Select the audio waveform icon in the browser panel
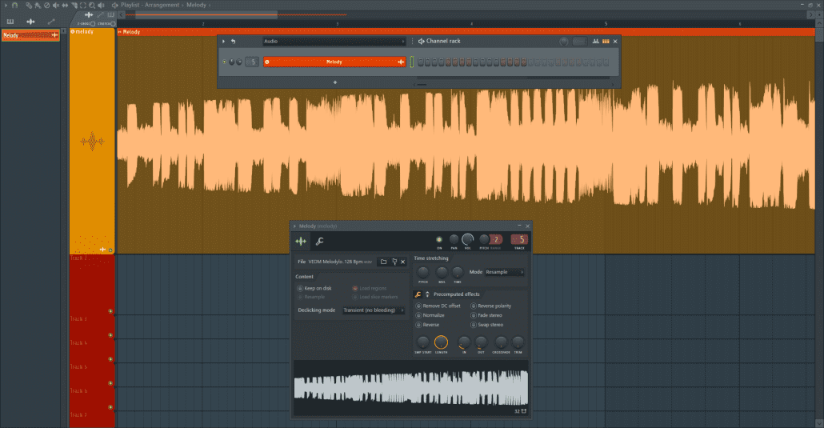The height and width of the screenshot is (428, 824). coord(30,21)
